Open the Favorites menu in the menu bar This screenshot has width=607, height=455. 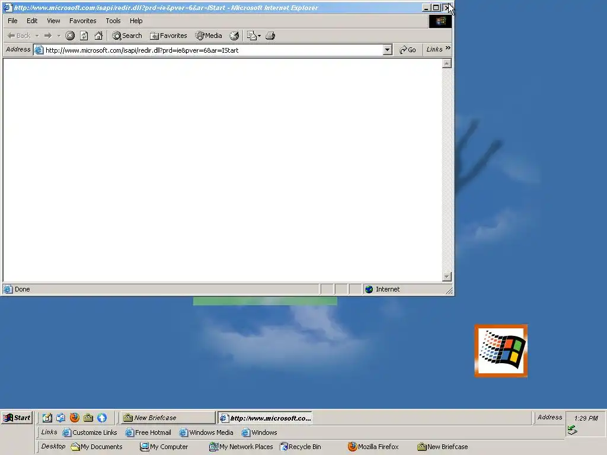point(83,21)
